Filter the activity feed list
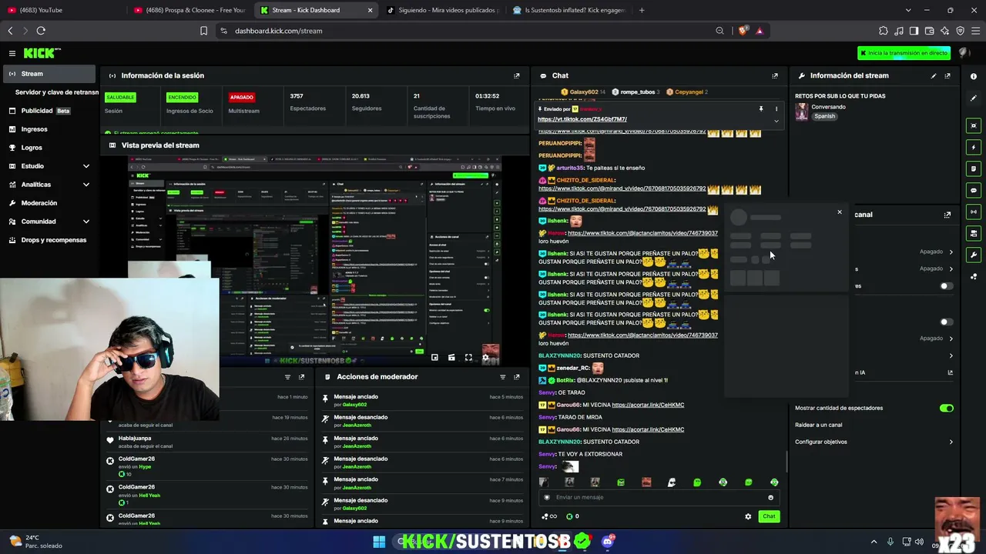Screen dimensions: 986x554 (x=288, y=377)
